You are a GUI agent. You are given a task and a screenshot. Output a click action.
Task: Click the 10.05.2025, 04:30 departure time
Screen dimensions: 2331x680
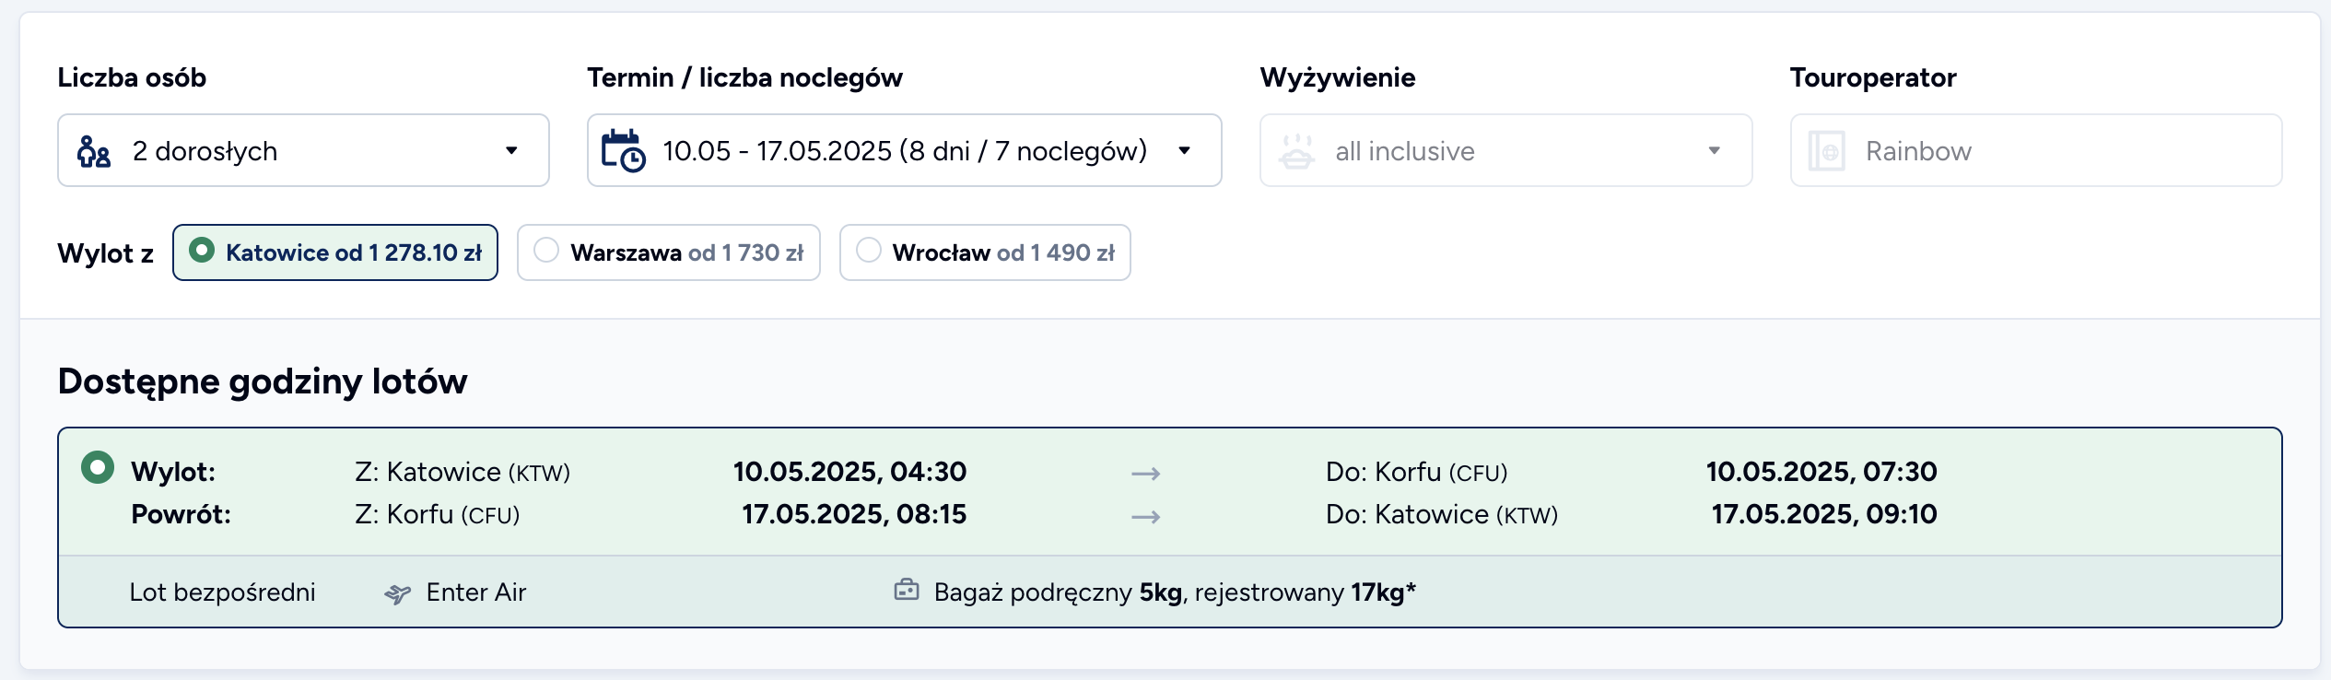point(849,472)
